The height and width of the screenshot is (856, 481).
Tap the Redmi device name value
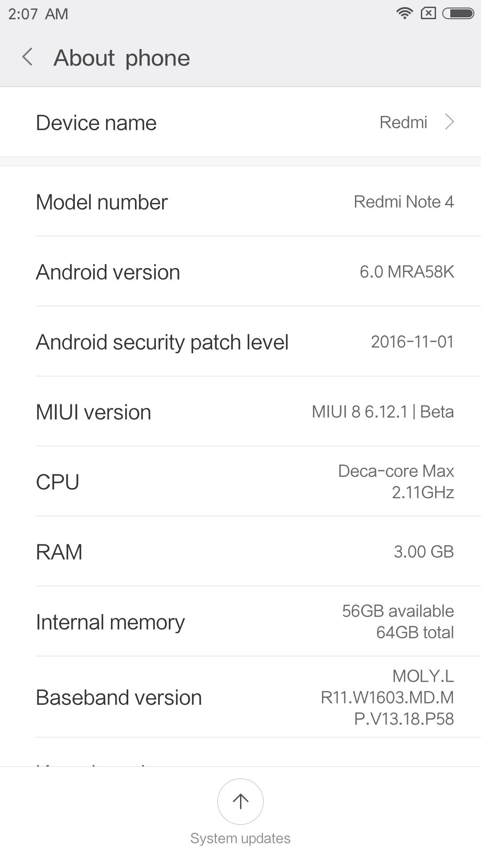403,122
